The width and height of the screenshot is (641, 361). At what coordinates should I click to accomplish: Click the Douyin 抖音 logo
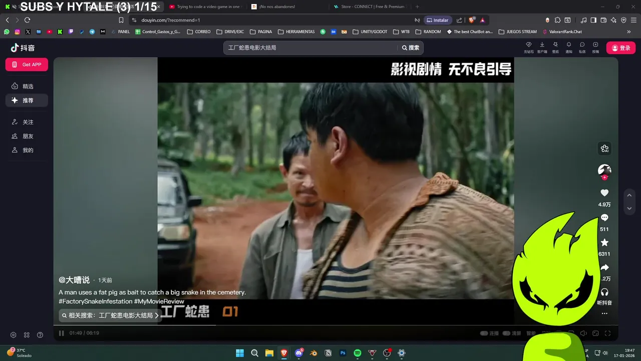click(23, 48)
